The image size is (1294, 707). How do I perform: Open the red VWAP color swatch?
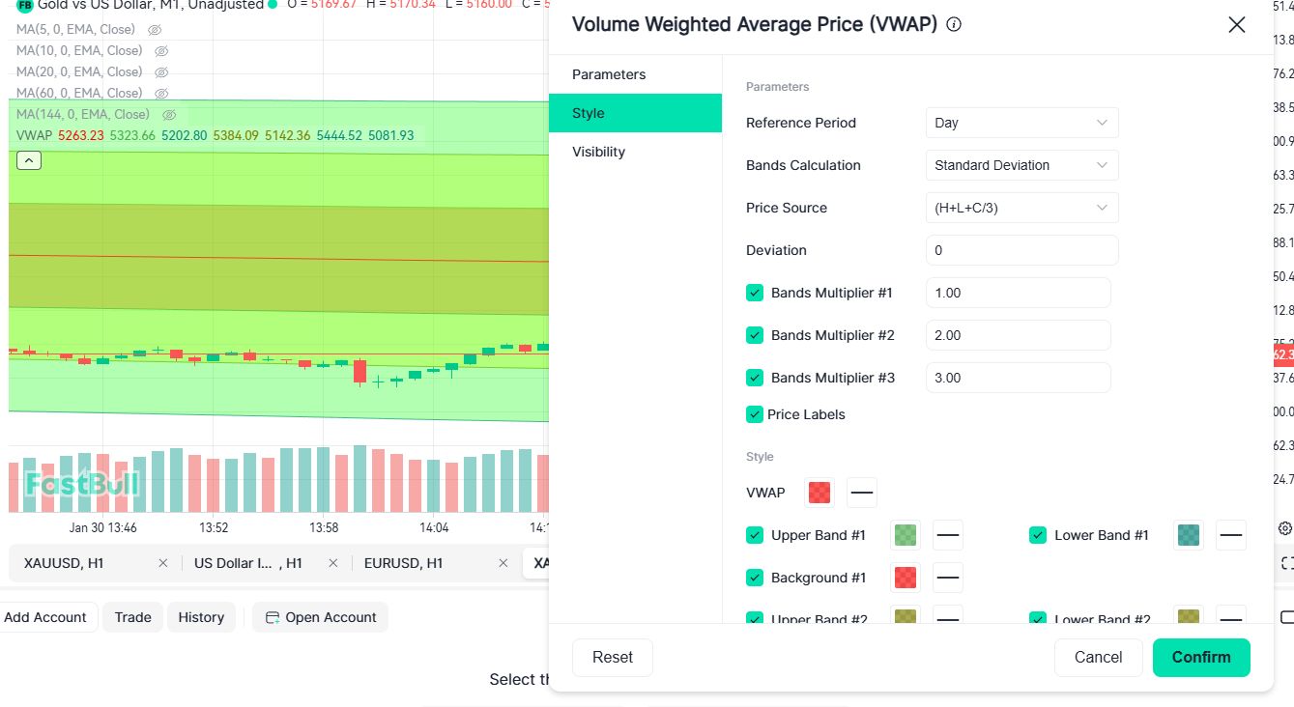pyautogui.click(x=820, y=493)
